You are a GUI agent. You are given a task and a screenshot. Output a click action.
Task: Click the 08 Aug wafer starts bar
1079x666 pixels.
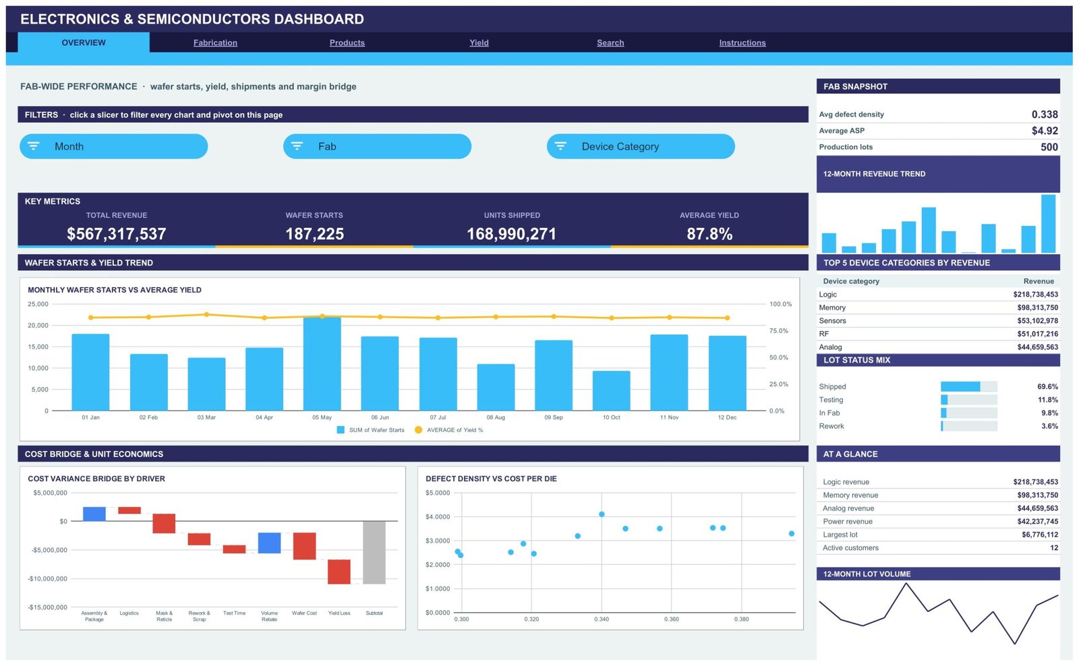pos(496,388)
